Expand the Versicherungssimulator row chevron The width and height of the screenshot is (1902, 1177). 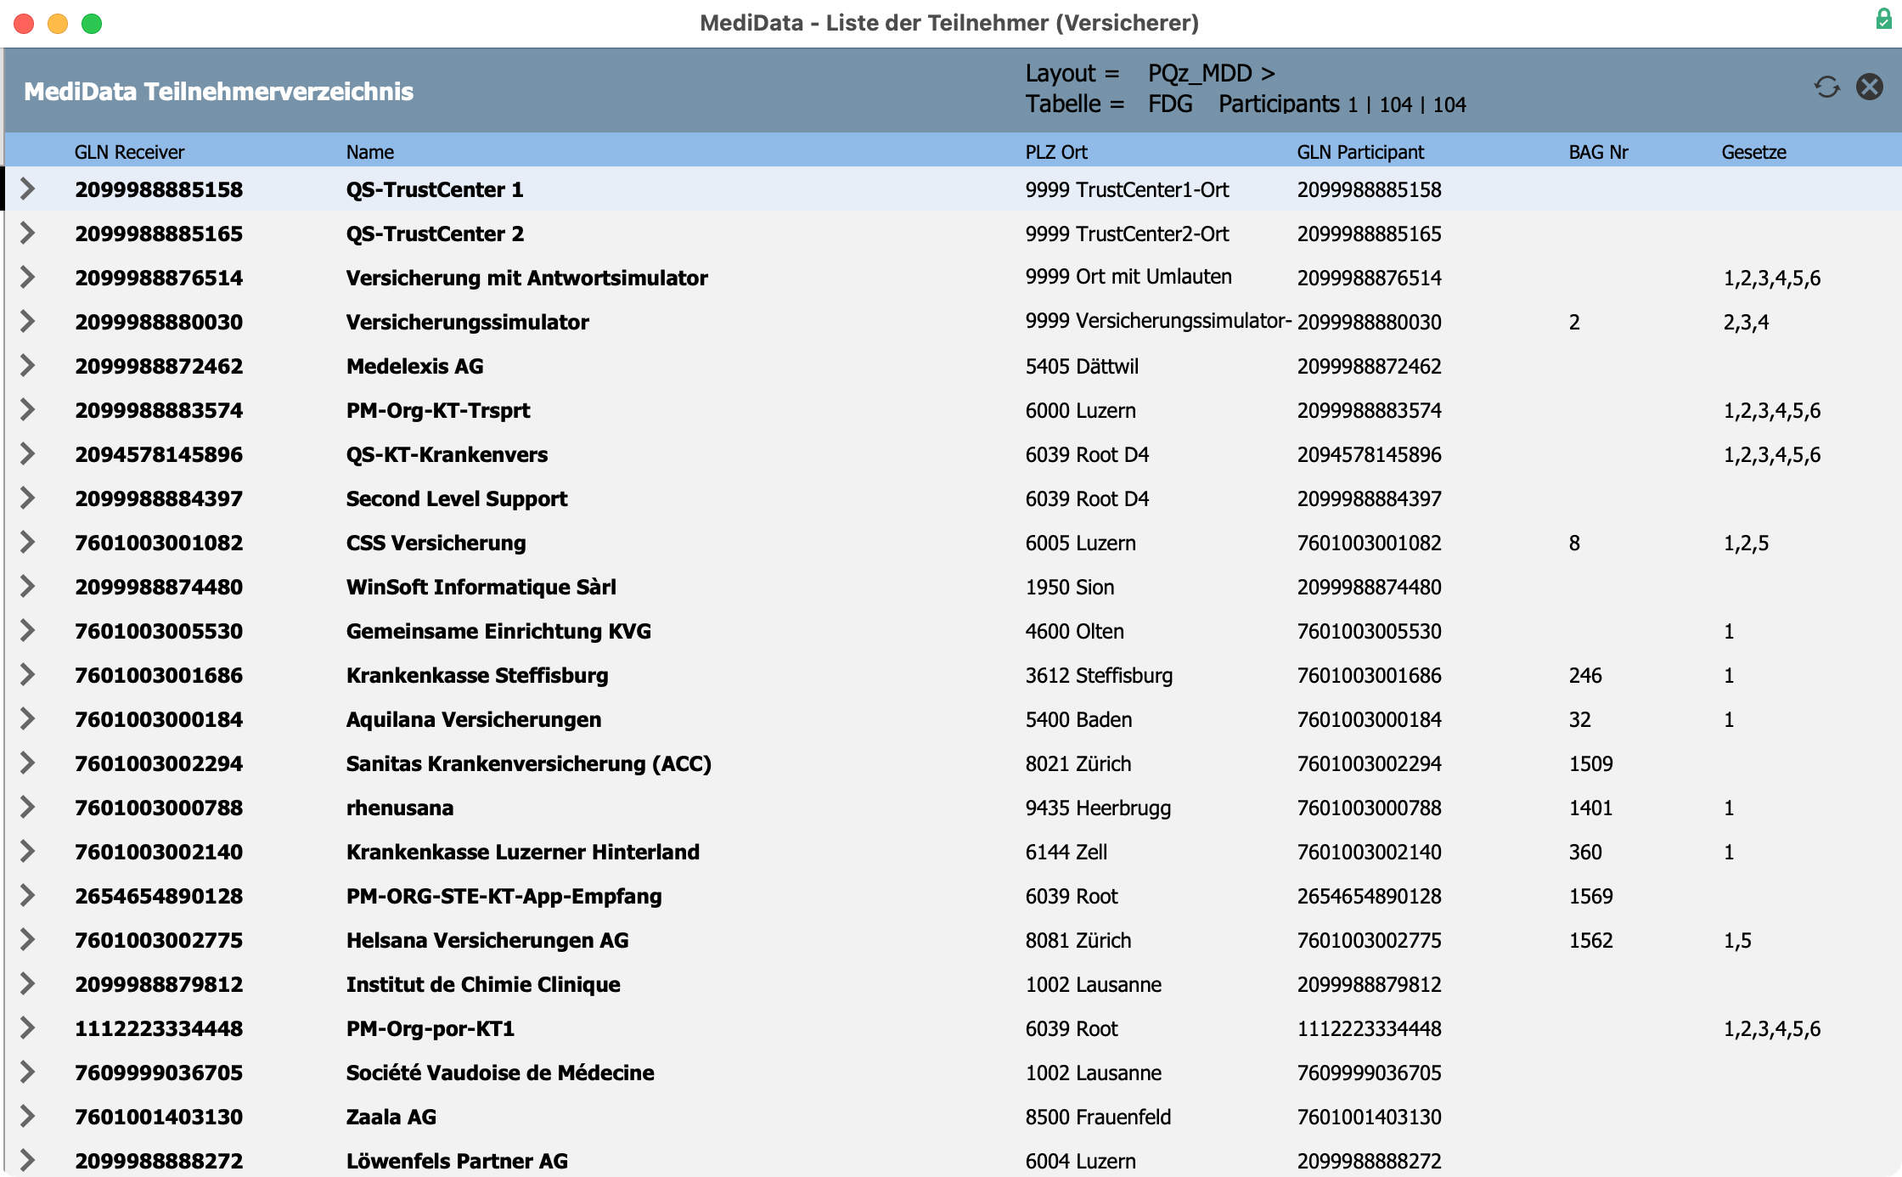[x=27, y=321]
